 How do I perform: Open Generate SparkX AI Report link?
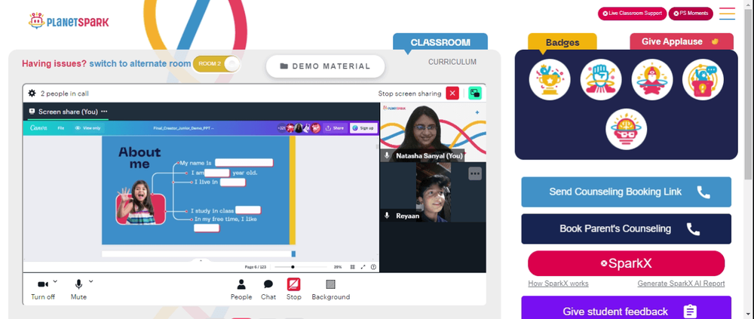point(681,284)
